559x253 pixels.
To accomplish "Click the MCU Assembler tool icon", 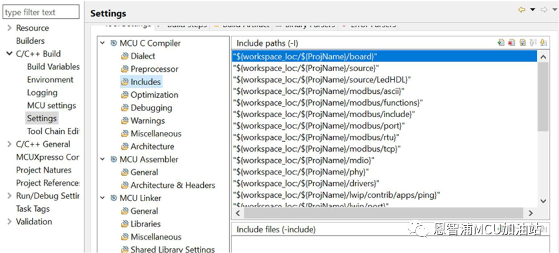I will [x=113, y=159].
